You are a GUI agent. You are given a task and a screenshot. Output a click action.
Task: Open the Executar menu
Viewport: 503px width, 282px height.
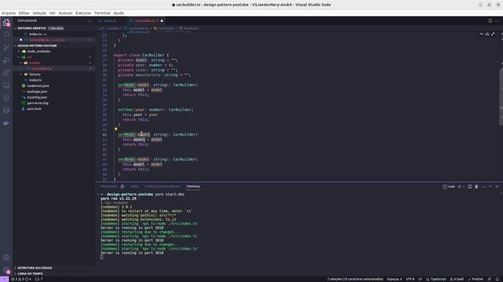point(83,13)
